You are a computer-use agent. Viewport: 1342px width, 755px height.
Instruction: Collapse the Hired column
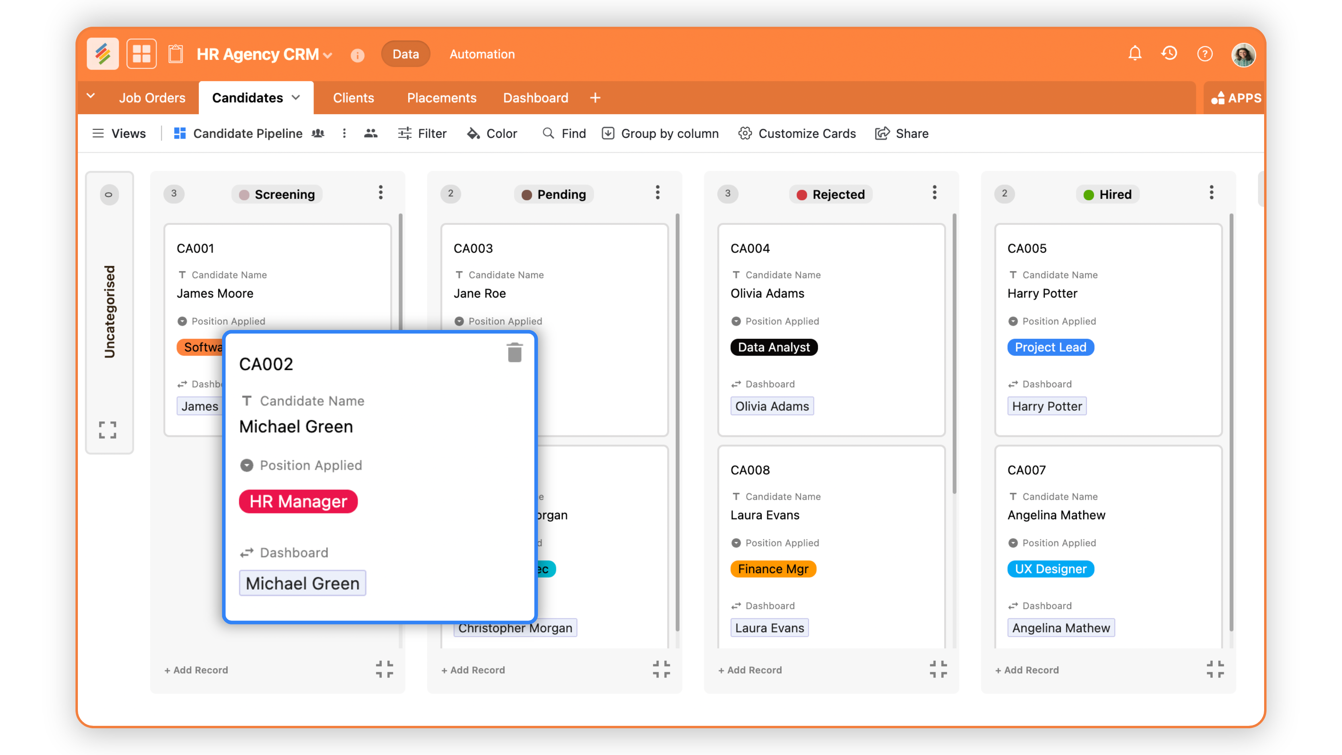point(1215,669)
